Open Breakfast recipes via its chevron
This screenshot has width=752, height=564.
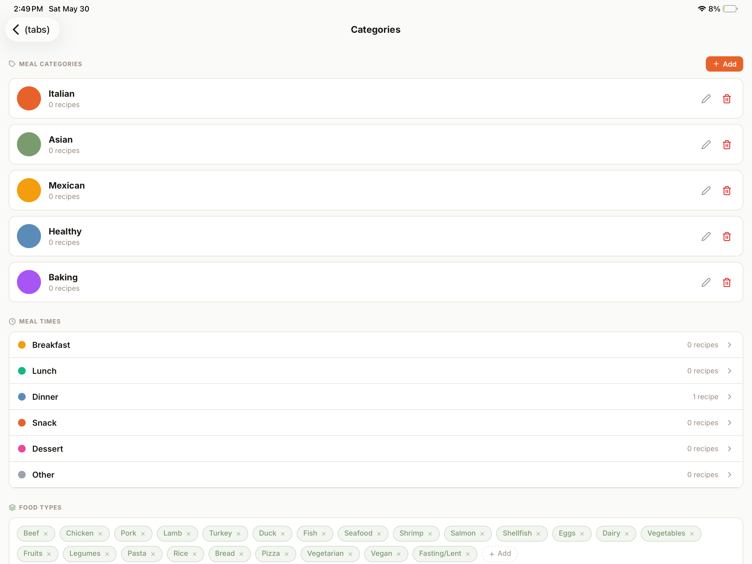tap(730, 345)
